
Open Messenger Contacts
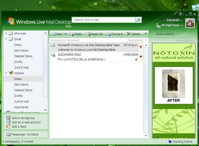point(25,135)
